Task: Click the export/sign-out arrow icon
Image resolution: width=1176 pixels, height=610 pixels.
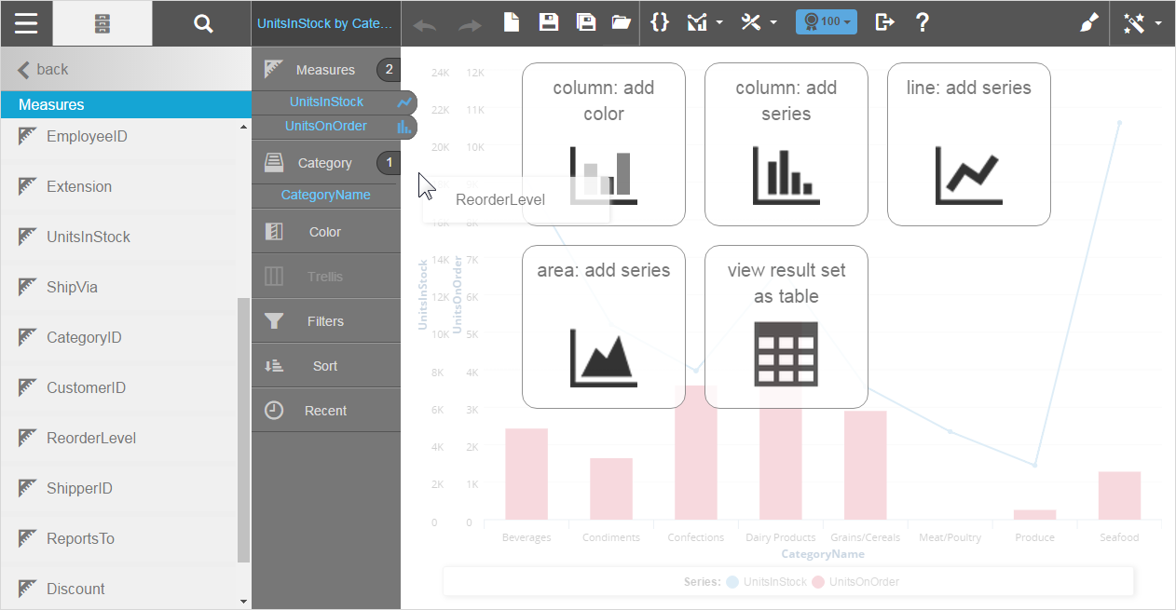Action: 884,23
